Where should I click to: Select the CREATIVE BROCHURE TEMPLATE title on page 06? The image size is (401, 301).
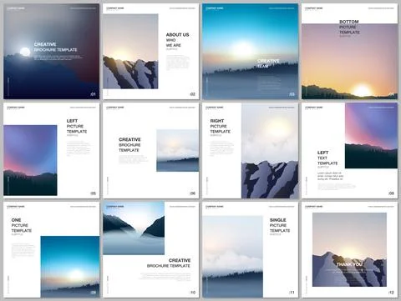(x=129, y=144)
